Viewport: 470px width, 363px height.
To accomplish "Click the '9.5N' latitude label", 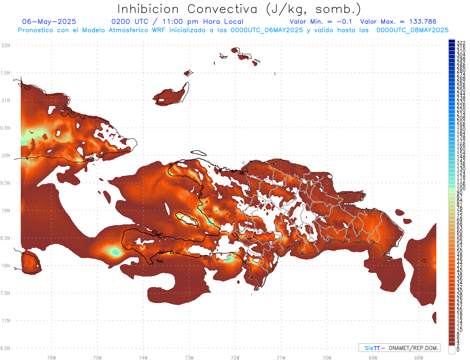I will (x=6, y=183).
